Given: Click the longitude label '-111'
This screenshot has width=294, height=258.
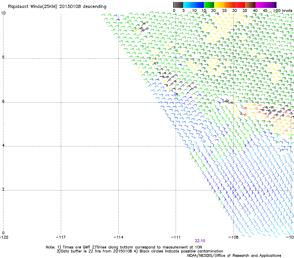Looking at the screenshot, I should [x=176, y=237].
